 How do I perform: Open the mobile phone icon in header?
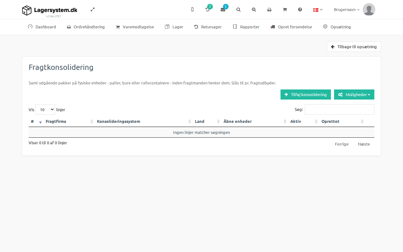click(192, 9)
